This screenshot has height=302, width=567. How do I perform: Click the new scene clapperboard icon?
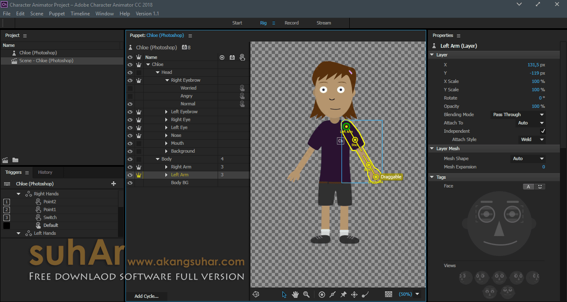click(x=5, y=160)
